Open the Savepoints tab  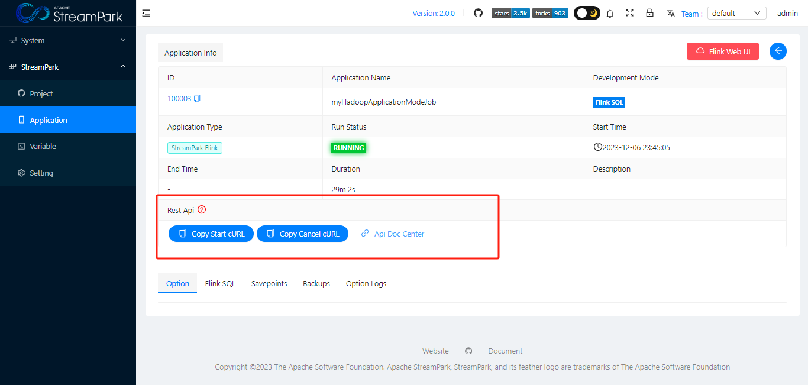pos(269,283)
